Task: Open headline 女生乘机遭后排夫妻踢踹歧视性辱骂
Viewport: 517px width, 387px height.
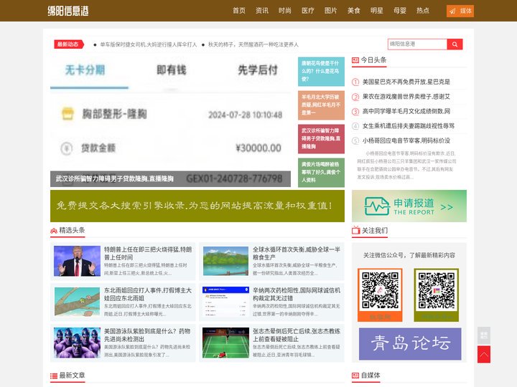Action: [408, 126]
